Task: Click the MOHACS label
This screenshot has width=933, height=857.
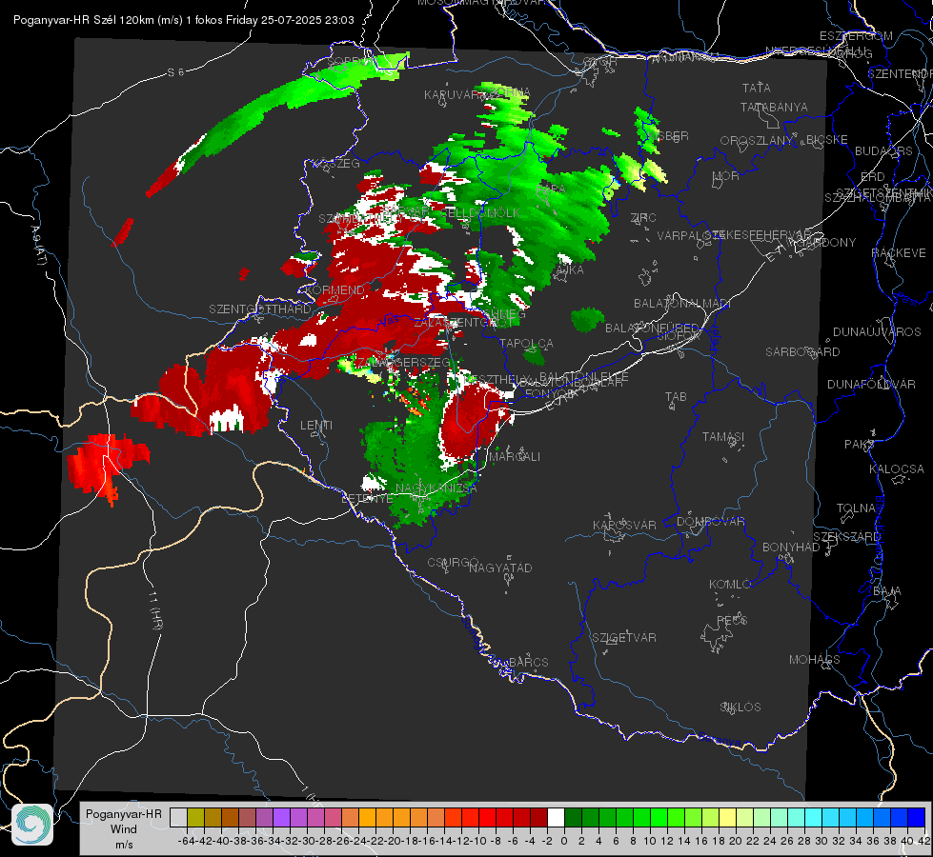Action: click(x=814, y=660)
